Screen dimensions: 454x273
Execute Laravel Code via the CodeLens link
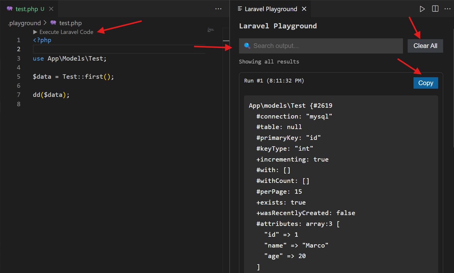point(66,32)
